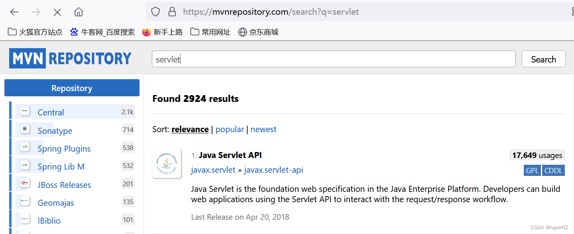This screenshot has height=234, width=574.
Task: Click the Central repository icon
Action: (25, 111)
